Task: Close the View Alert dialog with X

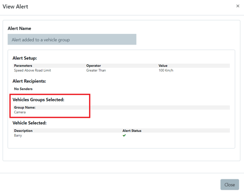Action: (237, 6)
